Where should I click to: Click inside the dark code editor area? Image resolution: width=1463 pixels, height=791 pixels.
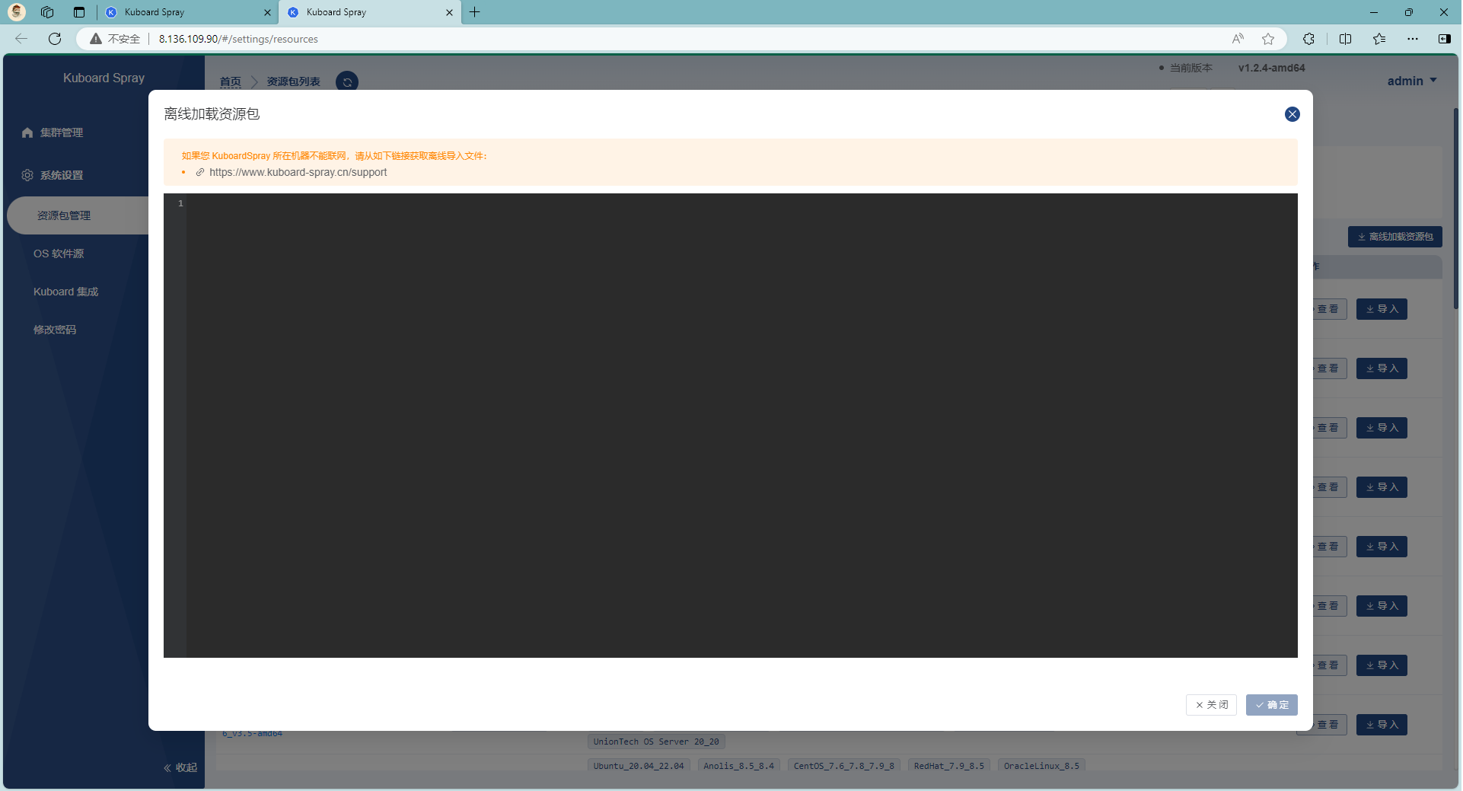click(741, 425)
